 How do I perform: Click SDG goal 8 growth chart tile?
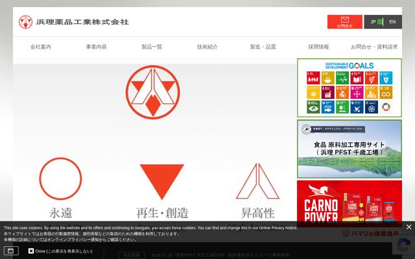click(x=327, y=92)
